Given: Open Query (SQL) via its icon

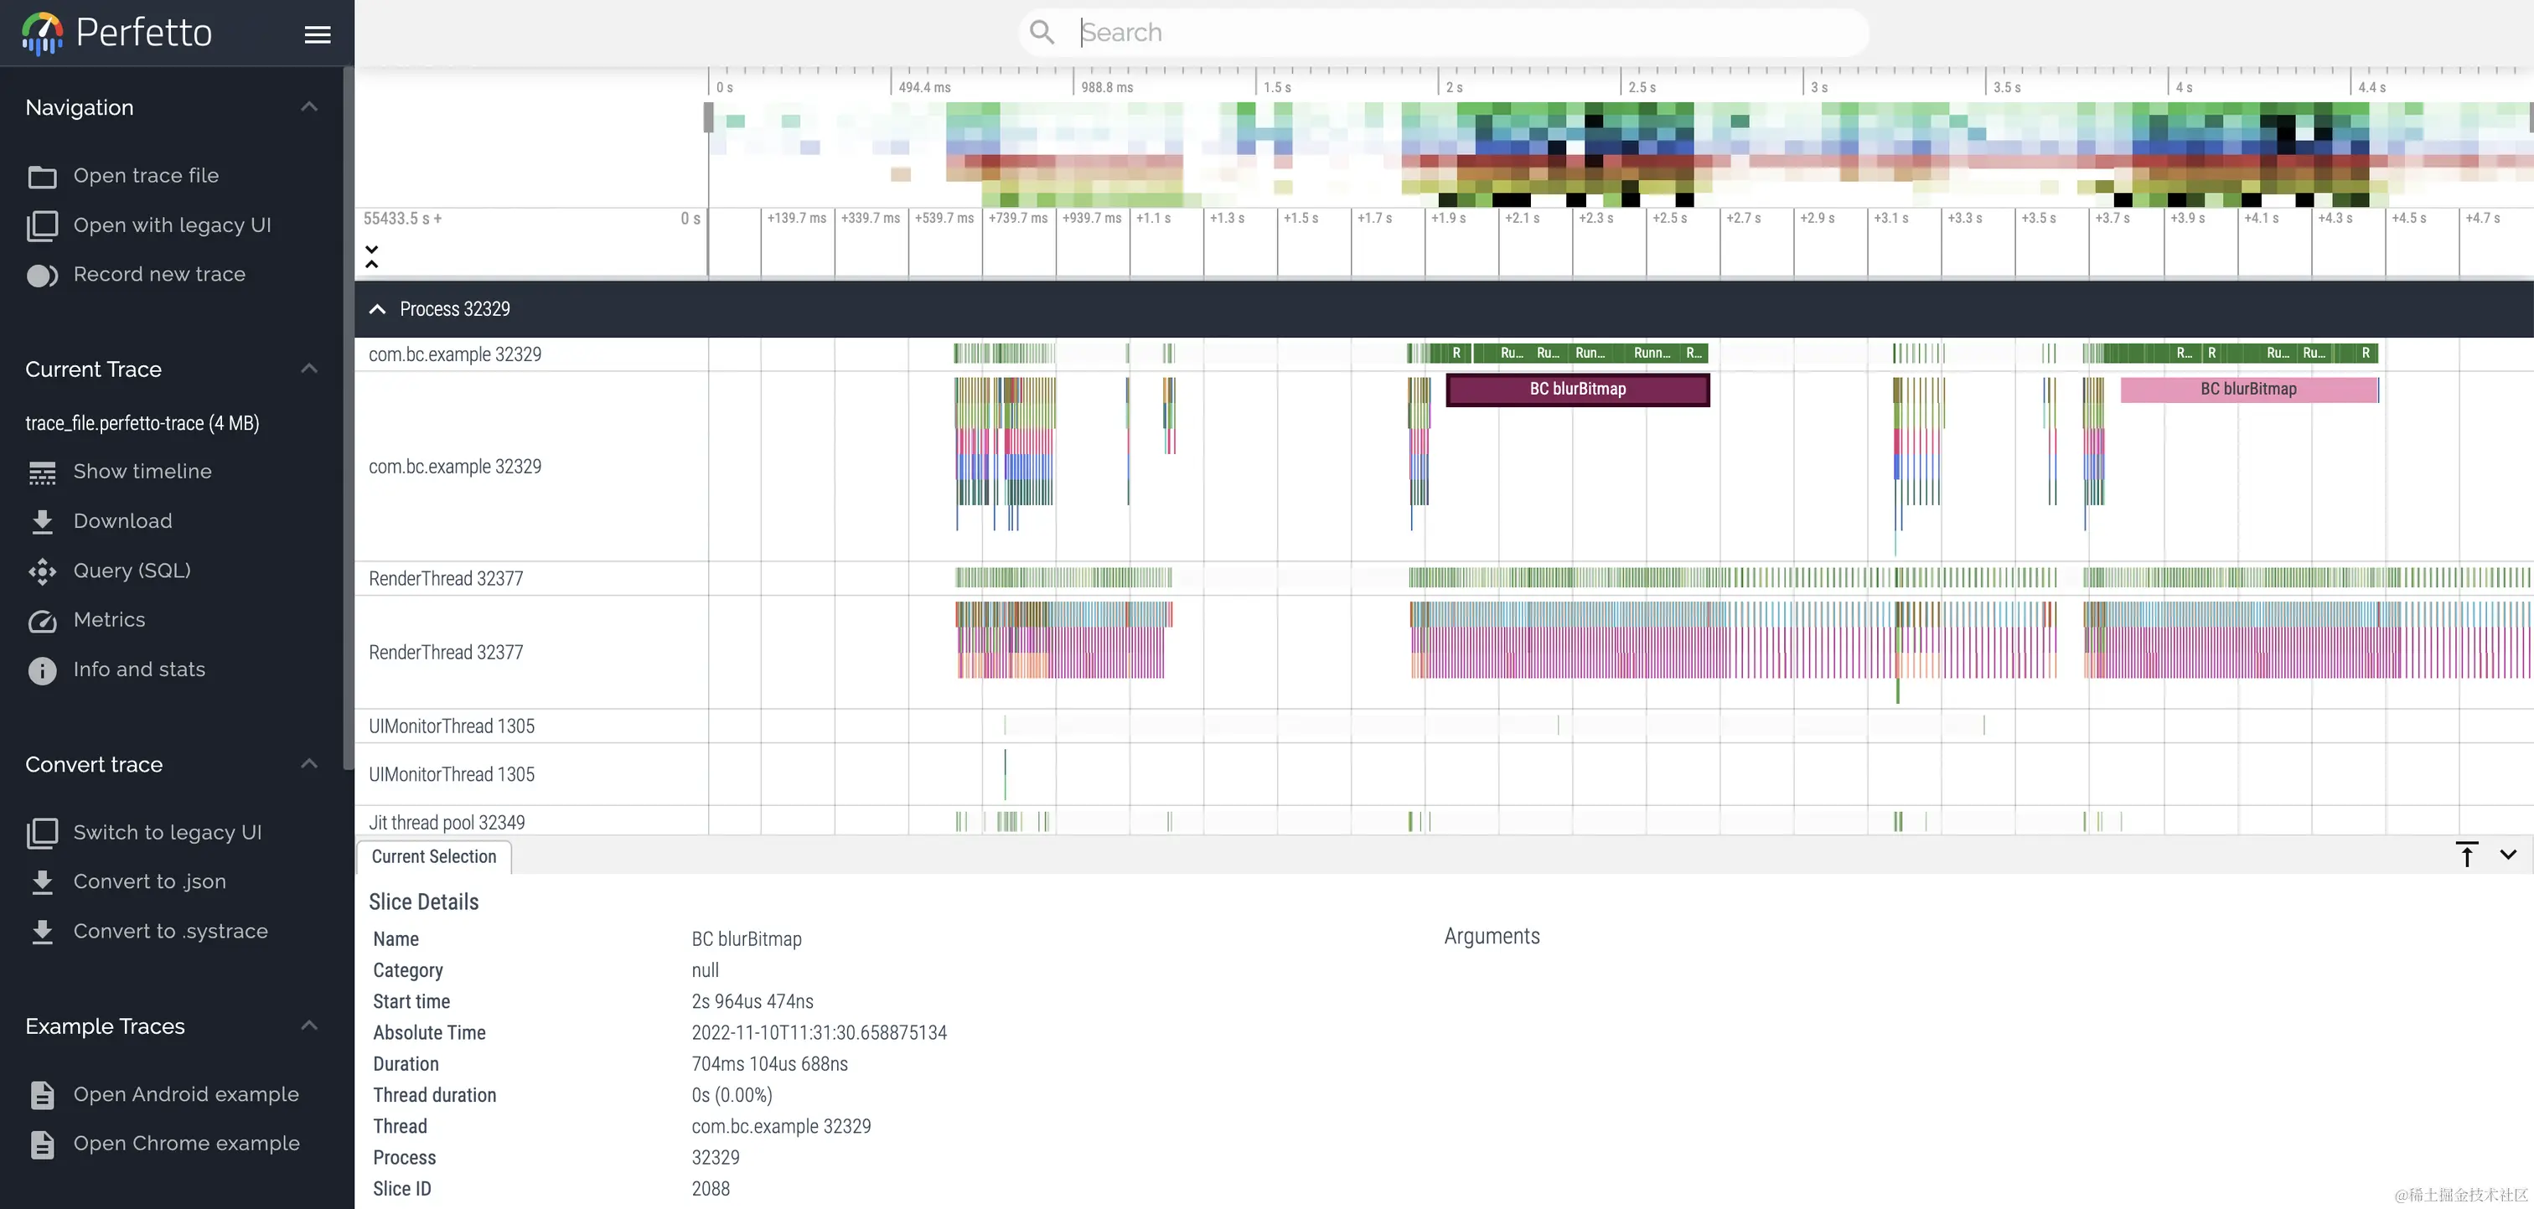Looking at the screenshot, I should pyautogui.click(x=41, y=571).
